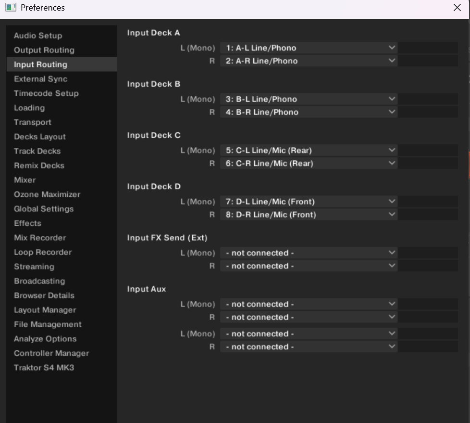This screenshot has width=470, height=423.
Task: Click the Input Deck C heading
Action: coord(154,135)
